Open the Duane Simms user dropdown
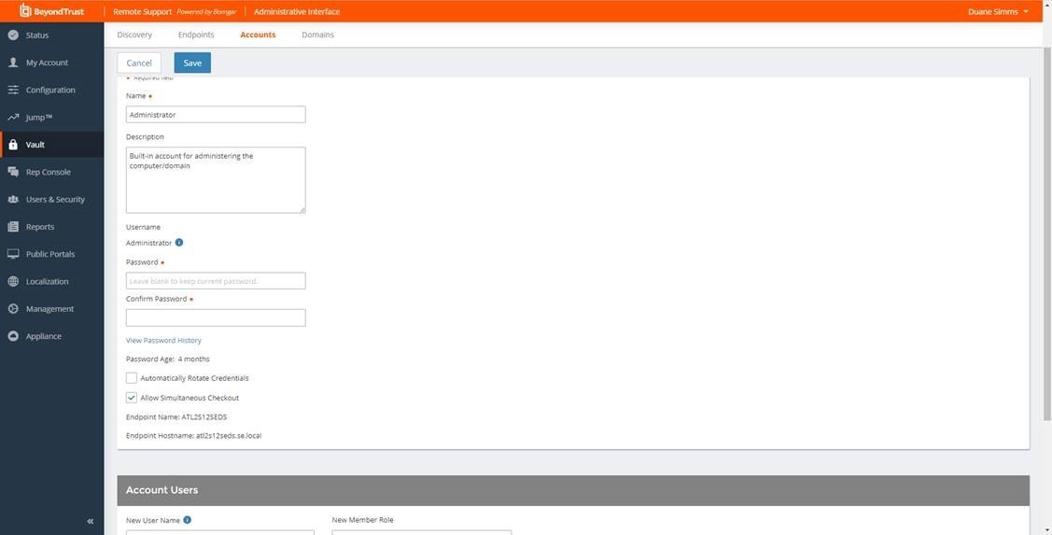1052x535 pixels. [x=999, y=11]
